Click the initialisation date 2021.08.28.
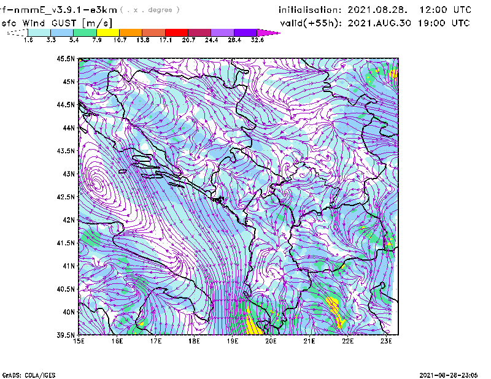Image resolution: width=491 pixels, height=379 pixels. [x=377, y=10]
